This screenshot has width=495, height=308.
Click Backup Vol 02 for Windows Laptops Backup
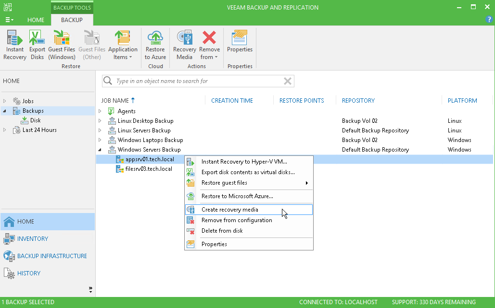pos(359,140)
